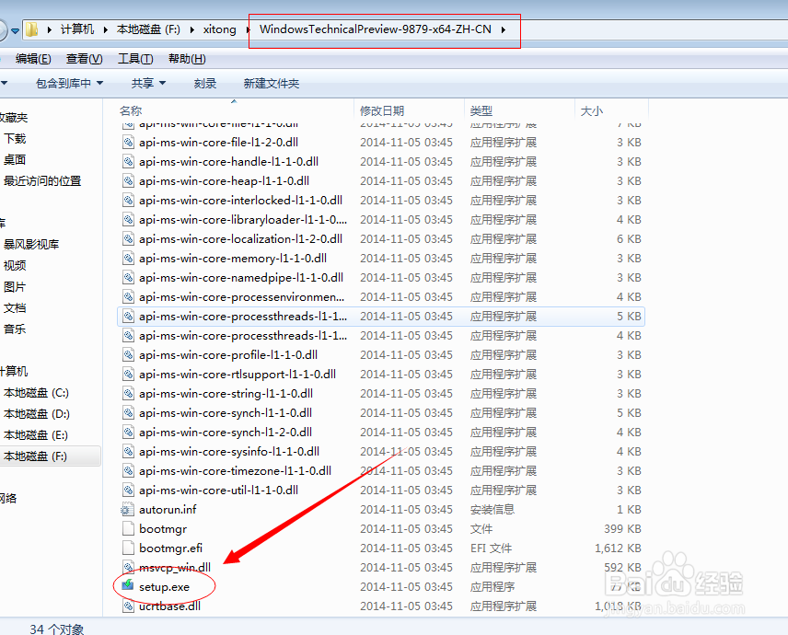Select the autorun.inf file name
788x635 pixels.
[168, 510]
